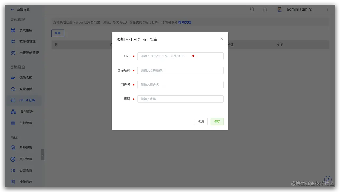Click the 取消 button in dialog
This screenshot has height=192, width=340.
[201, 122]
